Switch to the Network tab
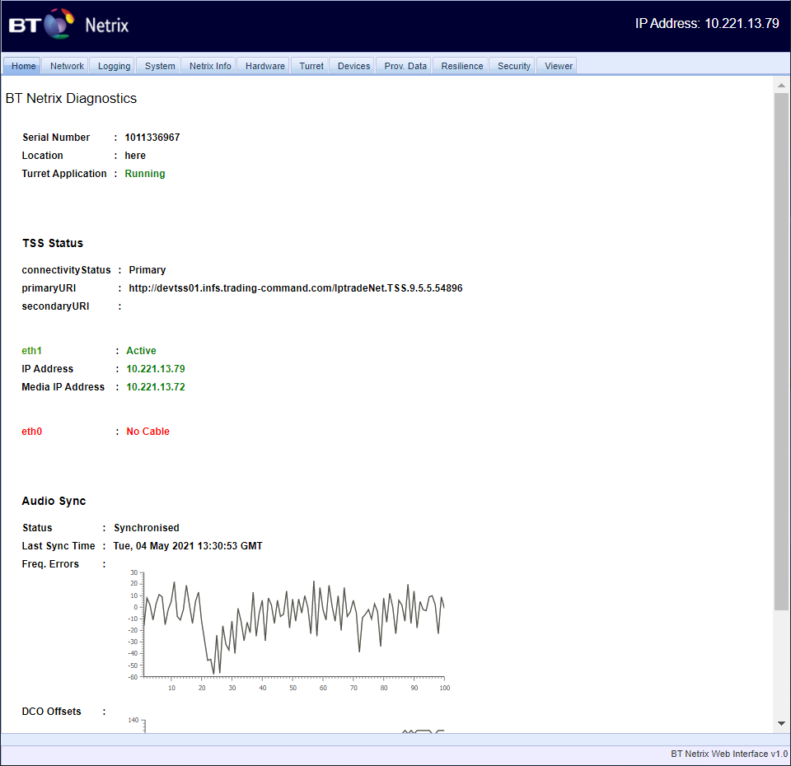791x766 pixels. tap(67, 66)
